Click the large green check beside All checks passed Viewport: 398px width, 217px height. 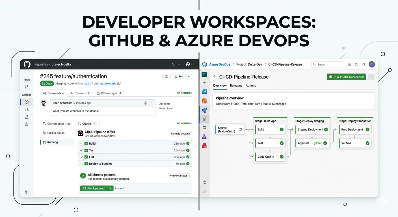[83, 176]
